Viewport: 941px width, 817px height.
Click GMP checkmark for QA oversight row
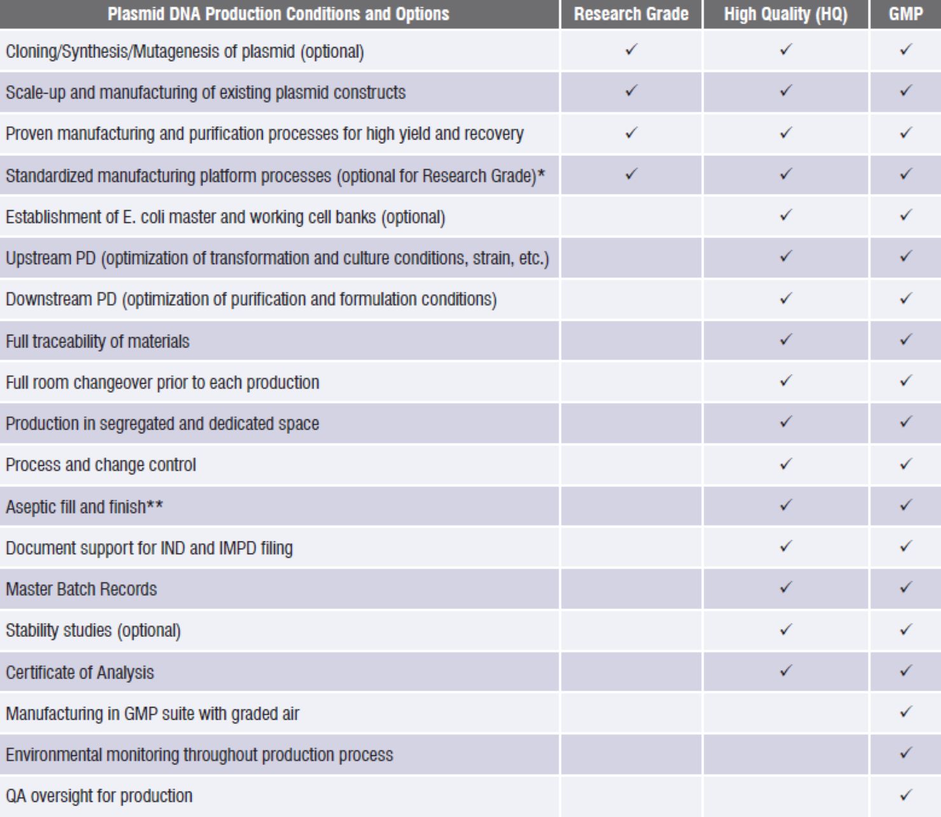click(x=906, y=795)
